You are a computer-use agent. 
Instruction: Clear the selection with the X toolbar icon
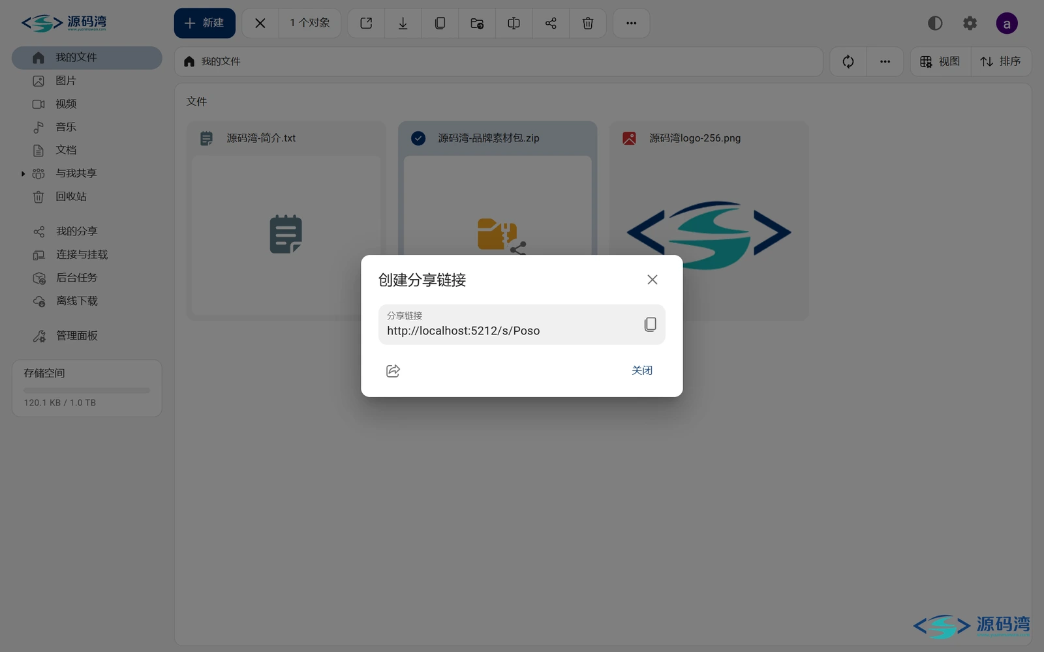click(x=260, y=23)
